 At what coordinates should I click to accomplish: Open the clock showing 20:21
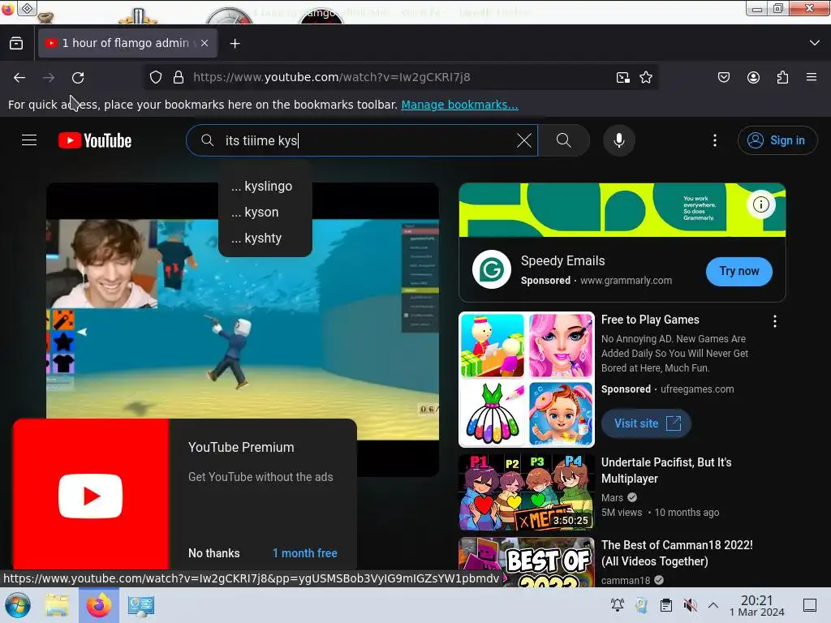pyautogui.click(x=757, y=605)
